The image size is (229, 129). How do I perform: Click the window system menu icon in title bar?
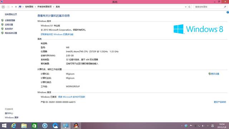pos(1,1)
